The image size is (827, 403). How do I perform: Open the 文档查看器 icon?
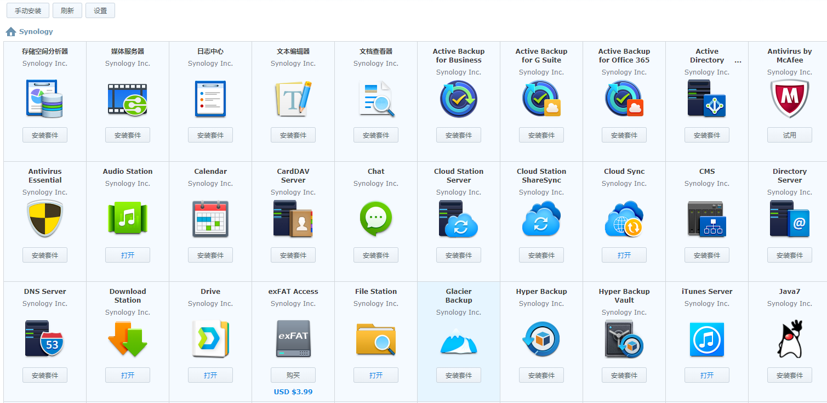pyautogui.click(x=376, y=99)
